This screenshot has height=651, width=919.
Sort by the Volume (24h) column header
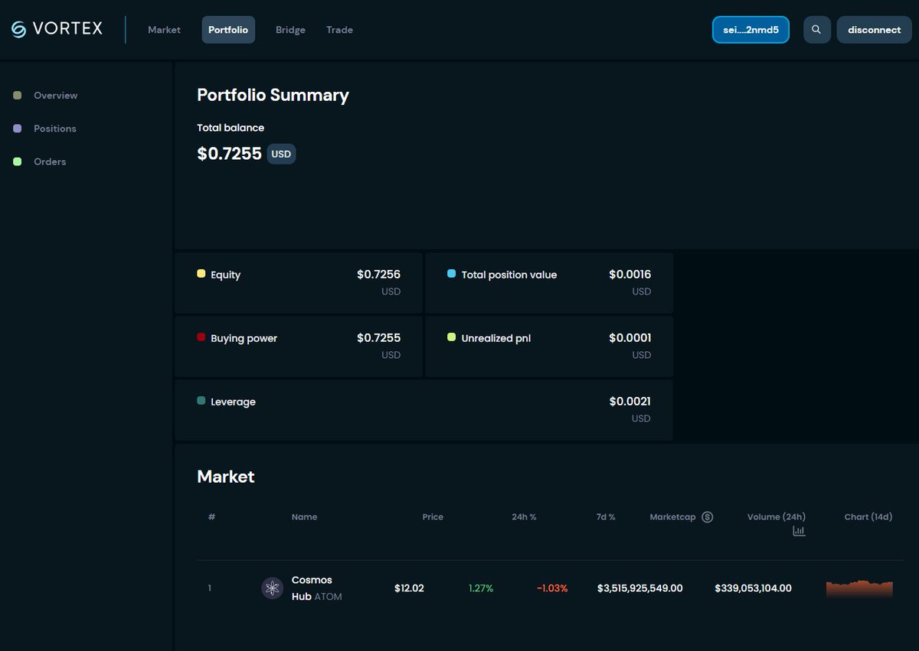click(x=777, y=517)
